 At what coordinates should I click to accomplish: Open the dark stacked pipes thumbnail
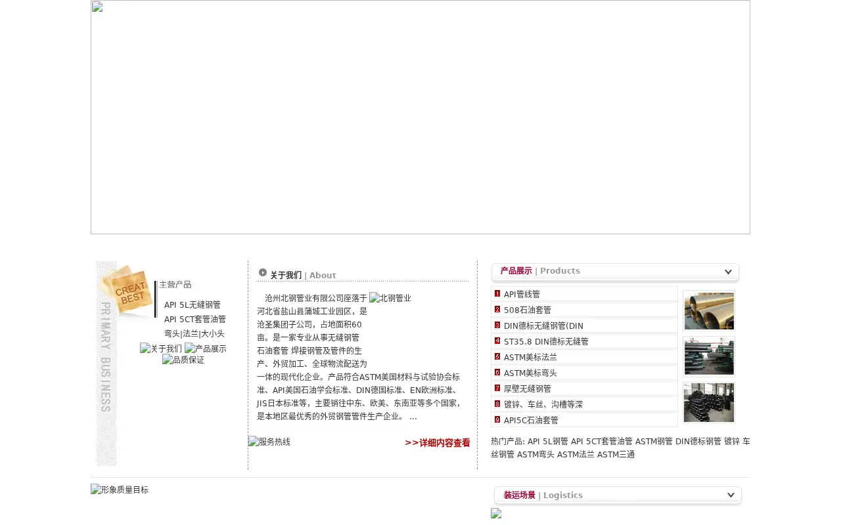tap(709, 356)
